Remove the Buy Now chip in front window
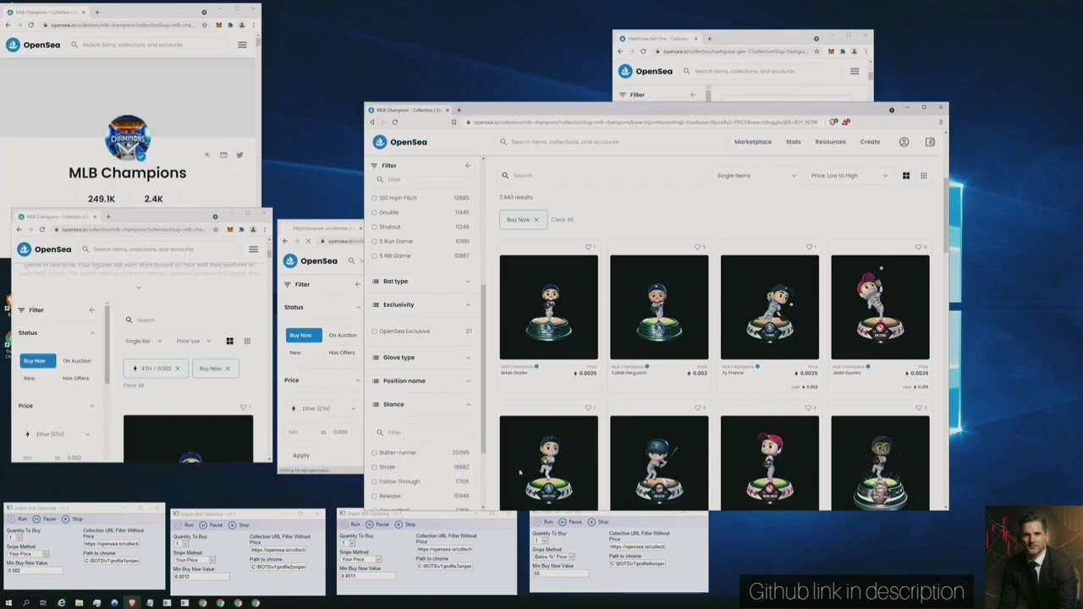Viewport: 1083px width, 609px height. click(536, 220)
